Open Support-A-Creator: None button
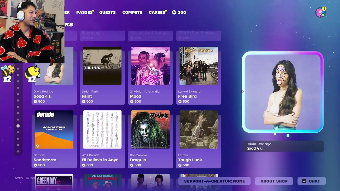340x191 pixels. click(x=214, y=181)
